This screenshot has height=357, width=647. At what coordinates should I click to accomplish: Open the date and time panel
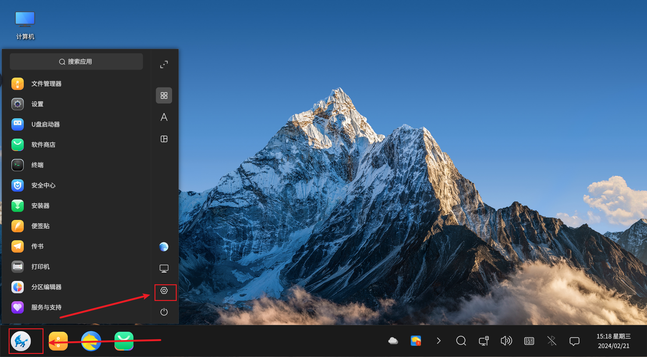tap(613, 341)
